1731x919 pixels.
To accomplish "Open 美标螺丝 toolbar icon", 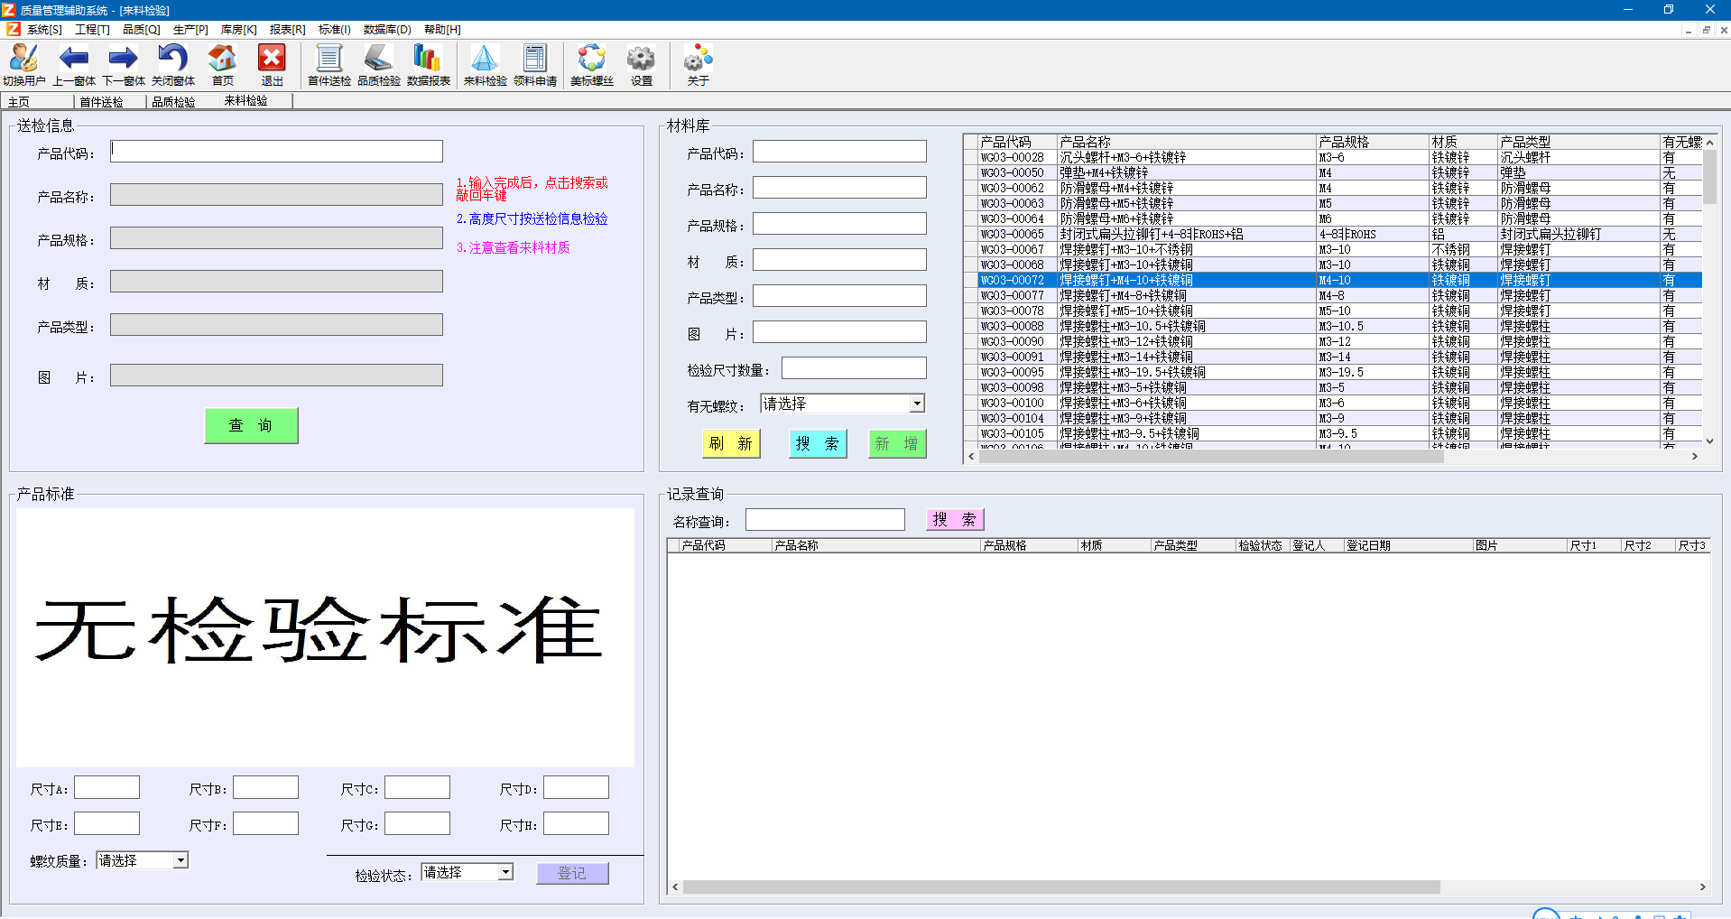I will point(592,65).
